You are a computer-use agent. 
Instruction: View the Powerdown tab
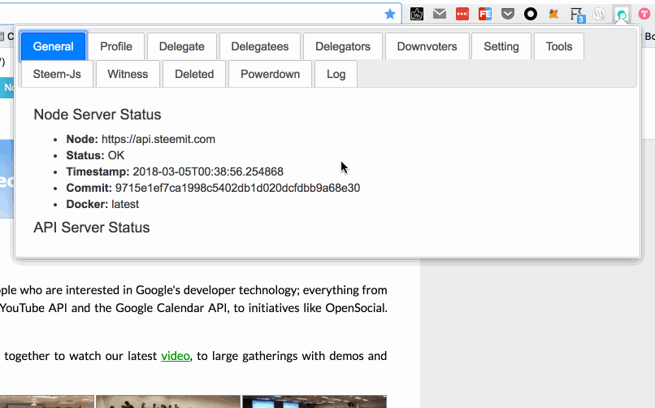(x=271, y=74)
